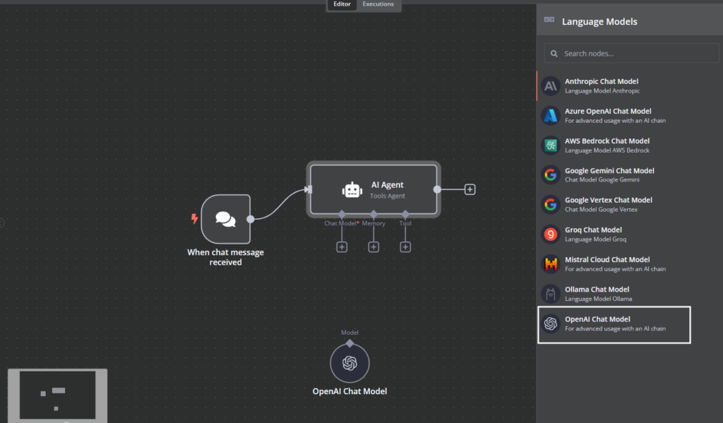The height and width of the screenshot is (423, 723).
Task: Select the chat trigger node speech bubbles icon
Action: pos(225,219)
